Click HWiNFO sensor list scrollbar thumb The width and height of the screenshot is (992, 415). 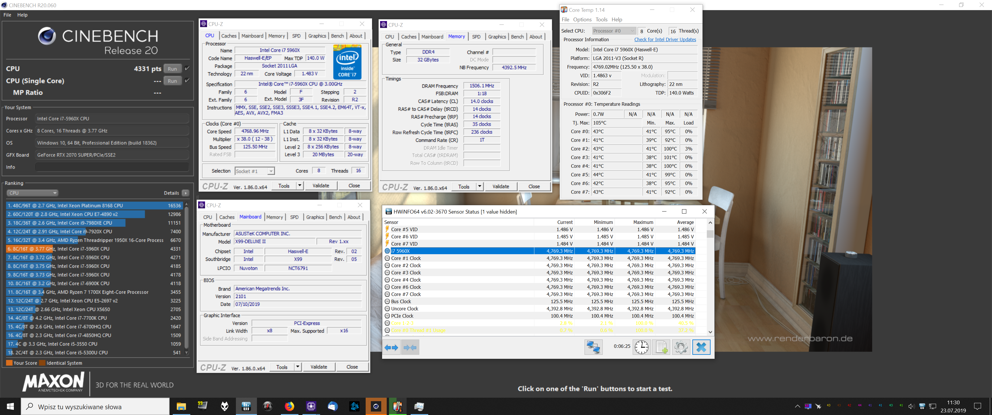point(710,234)
